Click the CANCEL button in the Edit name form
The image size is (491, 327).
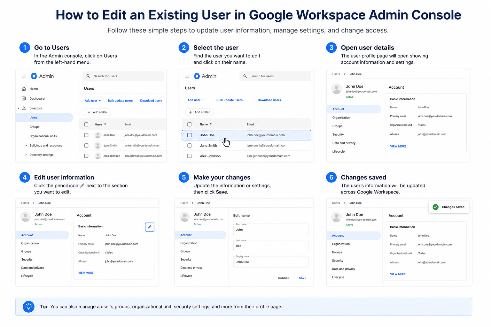(x=284, y=278)
